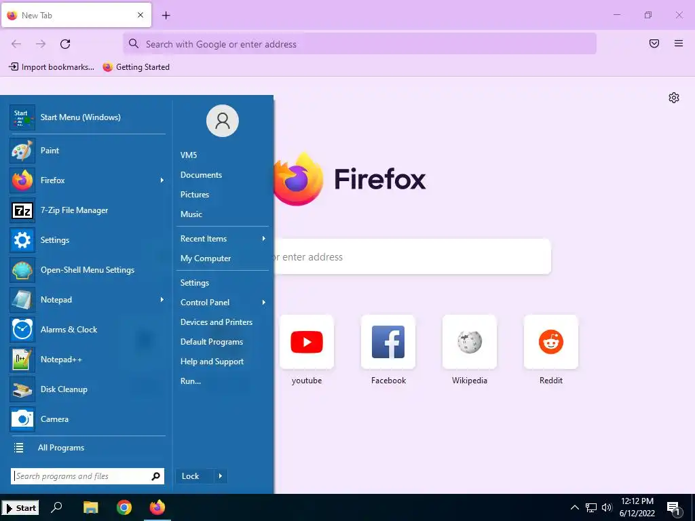The width and height of the screenshot is (695, 521).
Task: Open a new tab with plus button
Action: tap(166, 16)
